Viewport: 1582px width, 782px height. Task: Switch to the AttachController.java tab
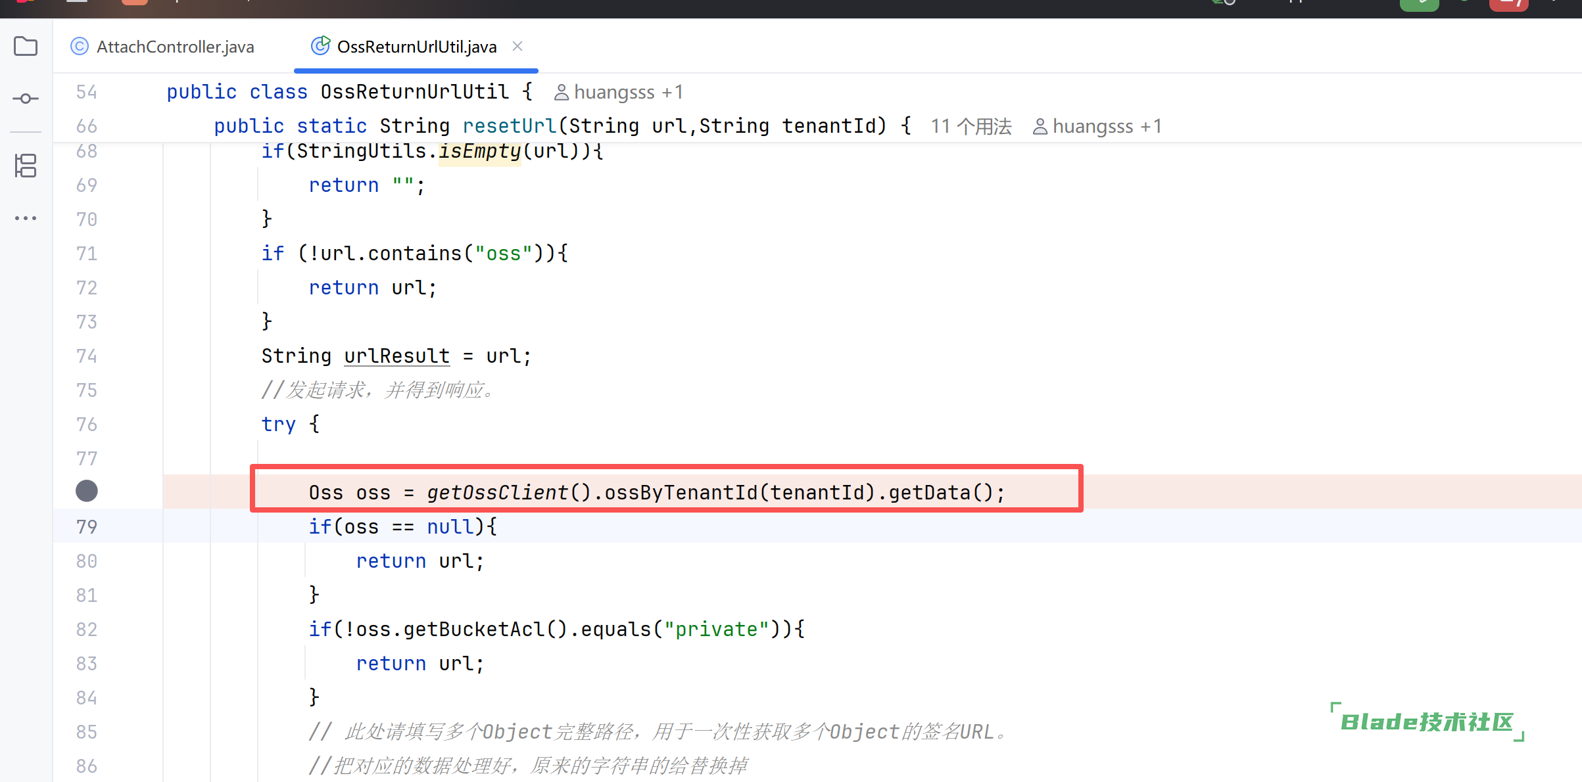[x=175, y=47]
